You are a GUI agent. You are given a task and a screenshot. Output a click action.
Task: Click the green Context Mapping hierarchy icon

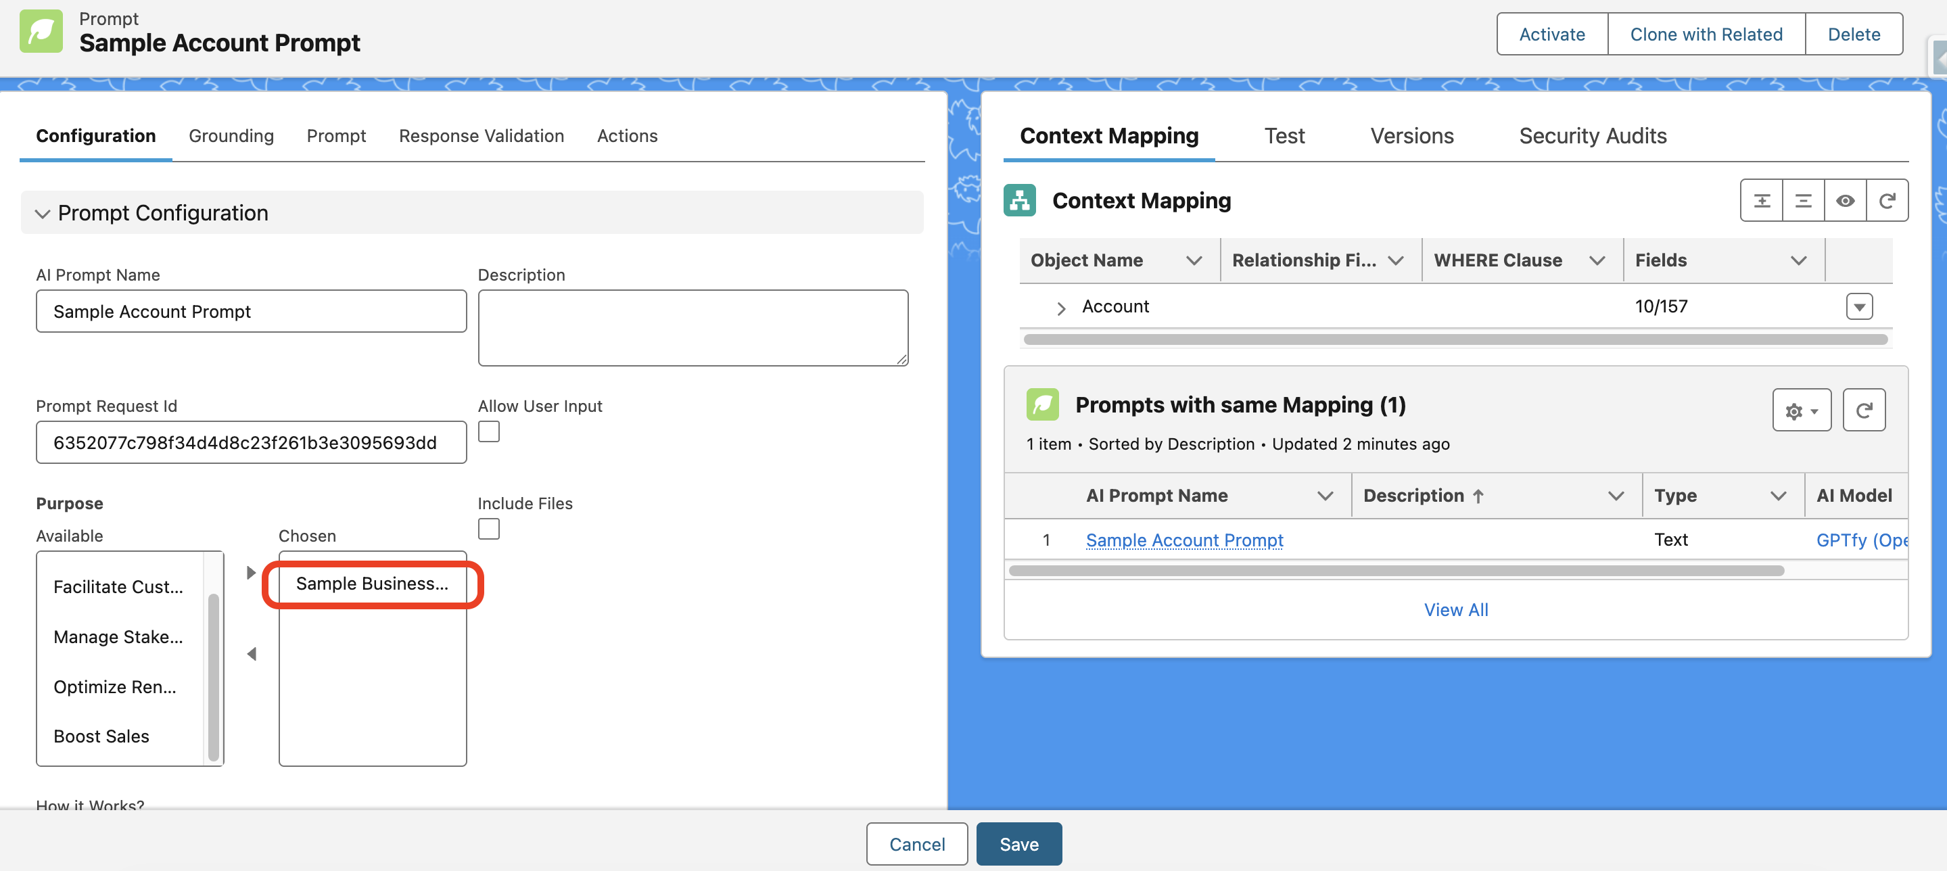(1020, 200)
